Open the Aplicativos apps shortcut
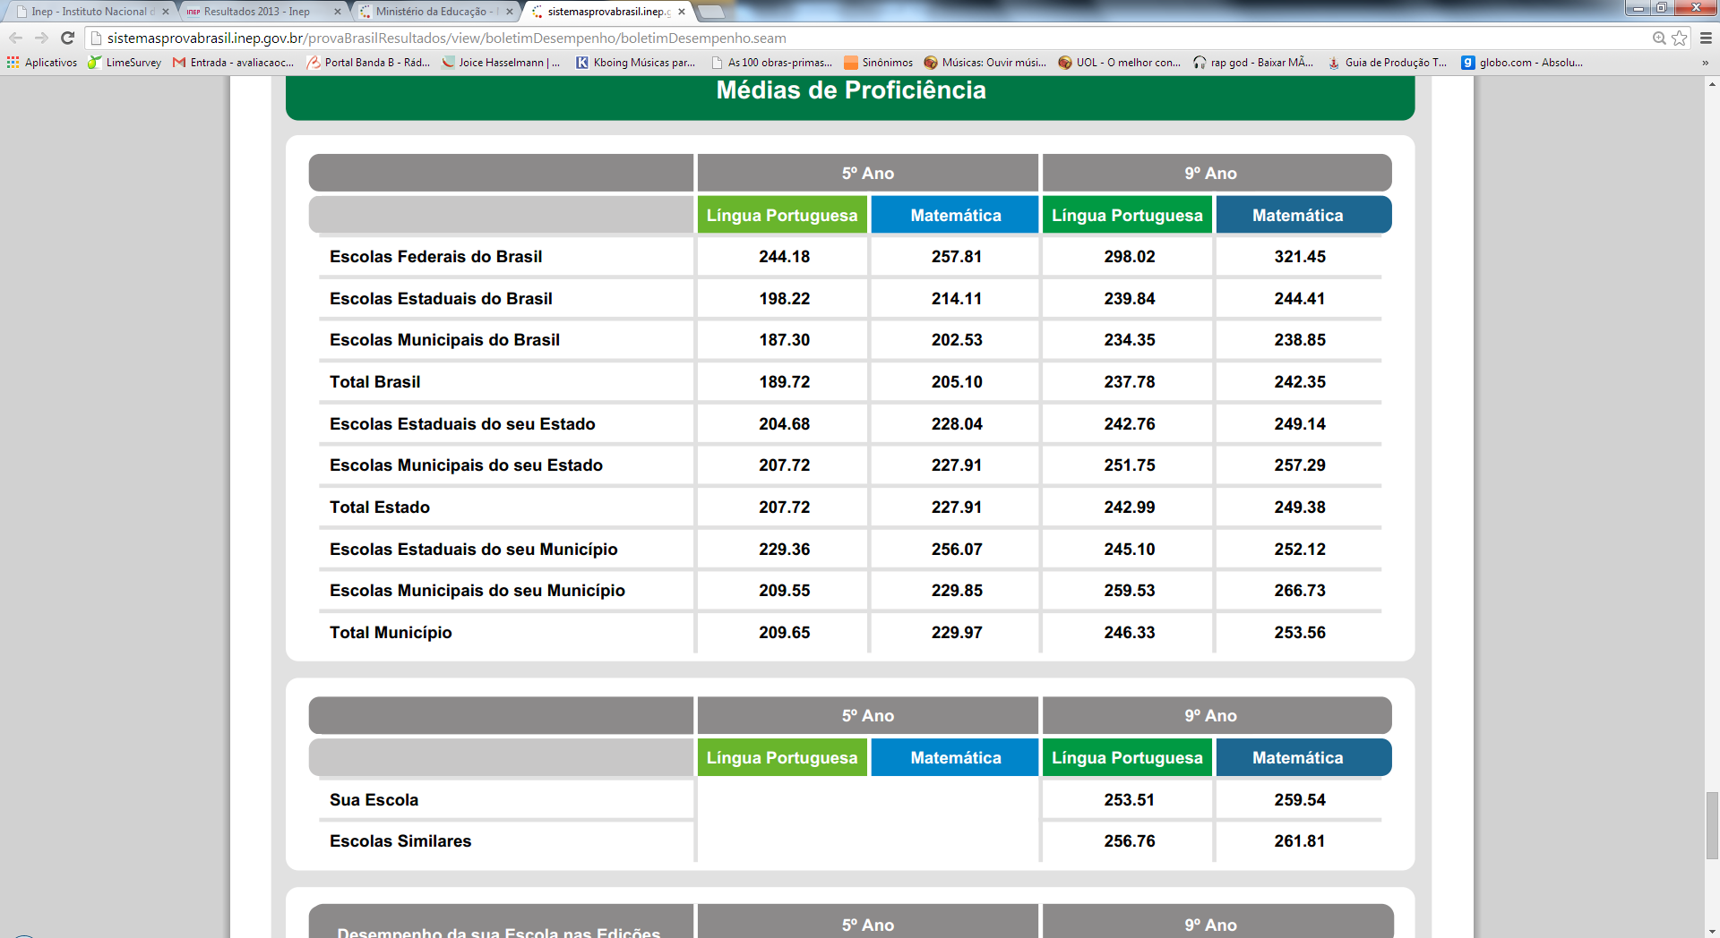Viewport: 1720px width, 938px height. pos(42,63)
